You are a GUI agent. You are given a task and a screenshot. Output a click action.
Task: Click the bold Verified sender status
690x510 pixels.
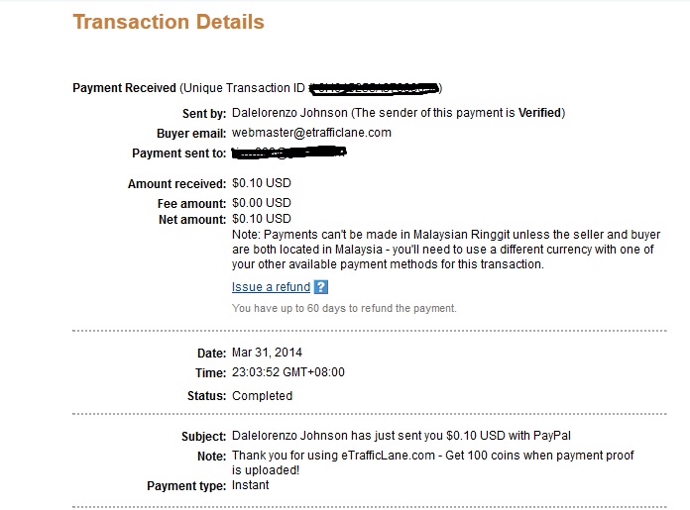[539, 113]
